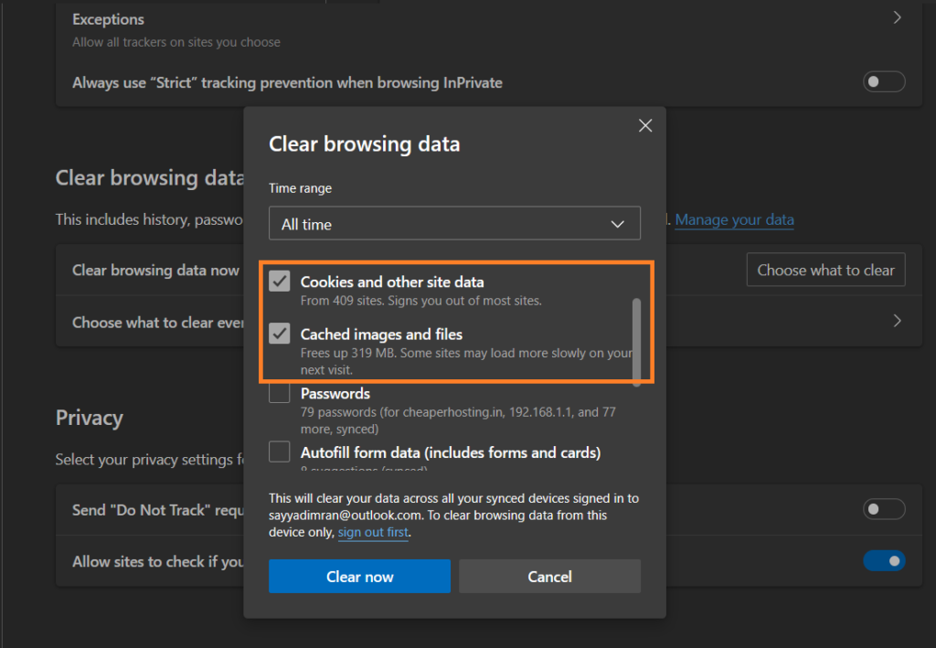Uncheck Cached images and files
Viewport: 936px width, 648px height.
coord(280,334)
